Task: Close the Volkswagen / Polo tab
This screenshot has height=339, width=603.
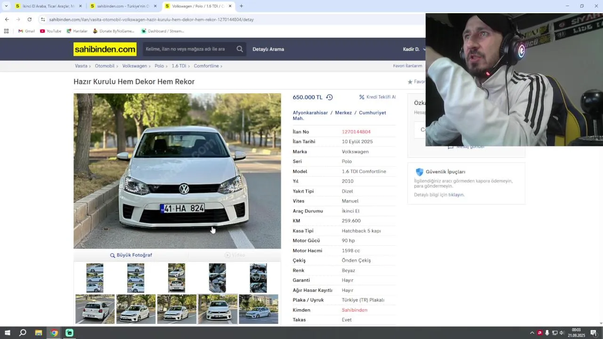Action: coord(230,6)
